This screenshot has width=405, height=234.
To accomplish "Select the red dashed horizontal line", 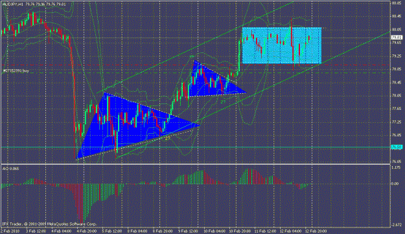I will pyautogui.click(x=195, y=65).
